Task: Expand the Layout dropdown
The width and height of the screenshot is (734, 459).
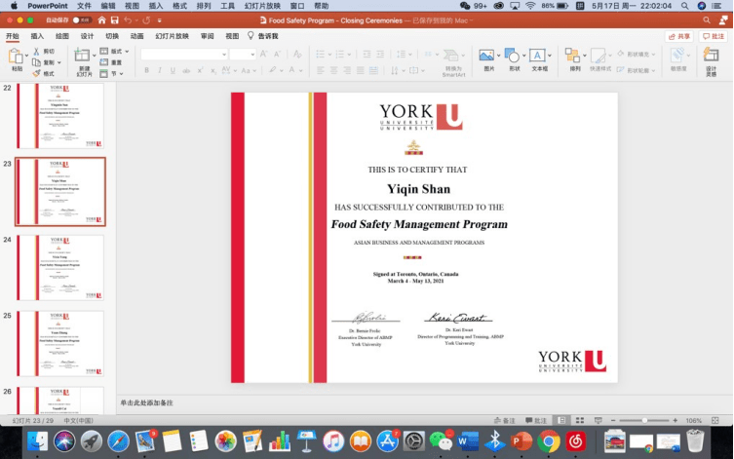Action: (x=116, y=51)
